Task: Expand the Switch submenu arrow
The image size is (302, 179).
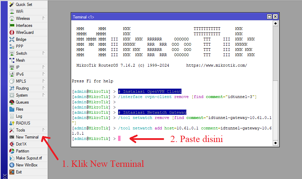Action: [44, 53]
